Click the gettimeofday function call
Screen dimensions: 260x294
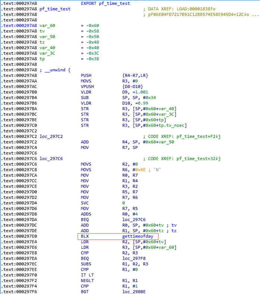138,237
